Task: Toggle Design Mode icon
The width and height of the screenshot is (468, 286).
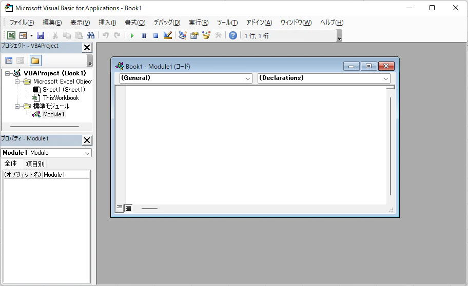Action: coord(168,35)
